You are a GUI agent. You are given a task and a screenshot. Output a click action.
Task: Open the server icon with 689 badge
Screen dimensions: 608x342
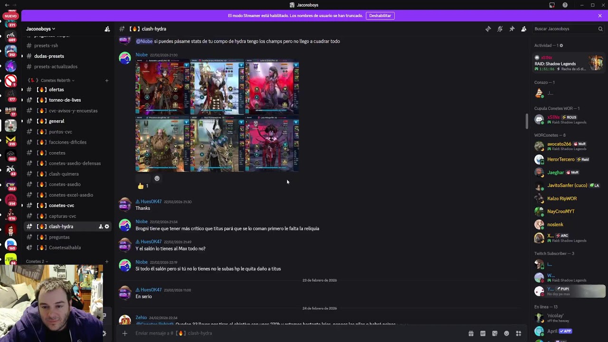point(10,37)
